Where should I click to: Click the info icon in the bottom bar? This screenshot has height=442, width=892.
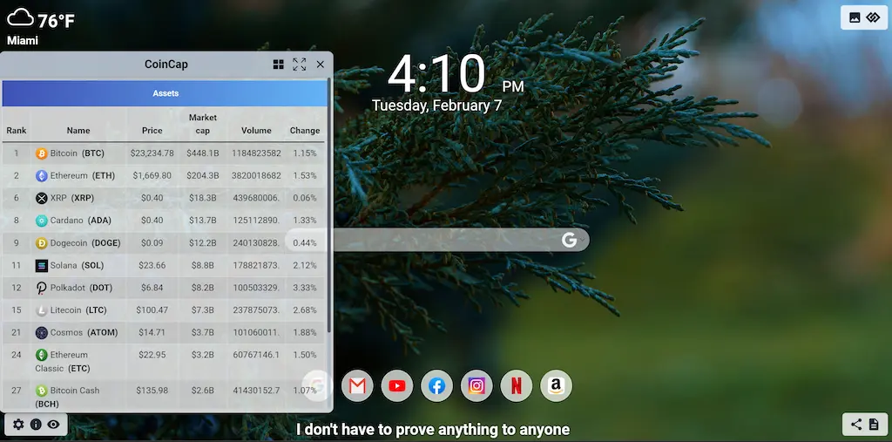point(36,425)
